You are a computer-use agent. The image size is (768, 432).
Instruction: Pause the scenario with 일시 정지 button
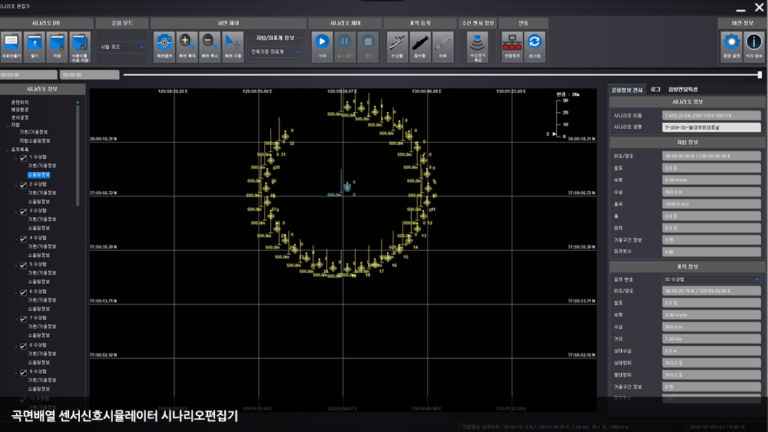click(345, 47)
